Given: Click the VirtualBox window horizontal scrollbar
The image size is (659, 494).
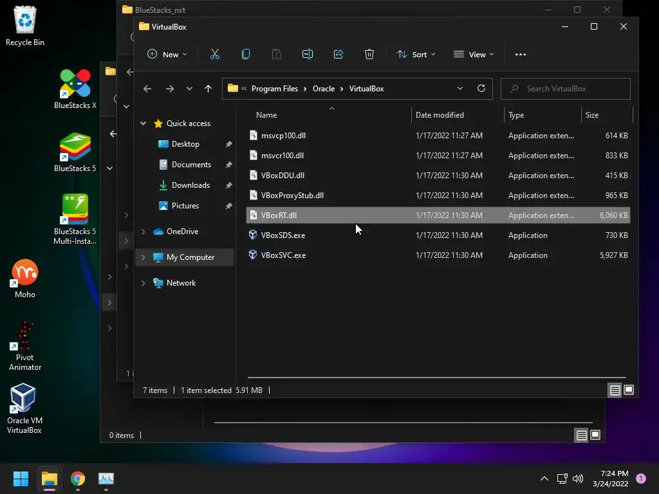Looking at the screenshot, I should pyautogui.click(x=437, y=378).
